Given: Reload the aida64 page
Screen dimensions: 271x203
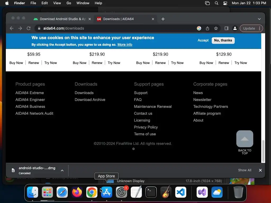Looking at the screenshot, I should (x=29, y=28).
